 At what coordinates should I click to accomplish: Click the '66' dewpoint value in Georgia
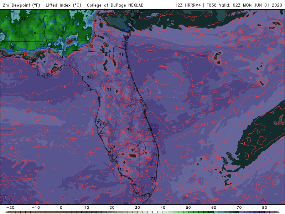coord(73,39)
